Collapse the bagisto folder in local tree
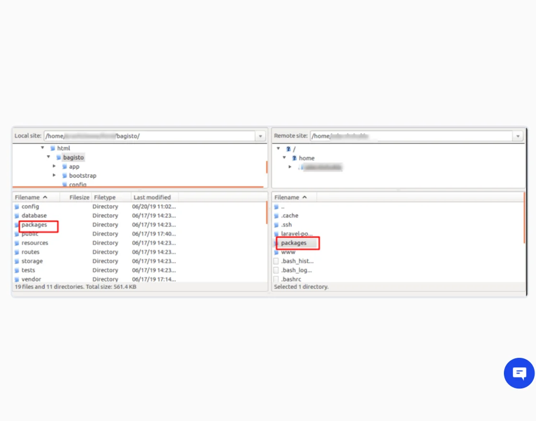Screen dimensions: 536x421 [x=48, y=157]
